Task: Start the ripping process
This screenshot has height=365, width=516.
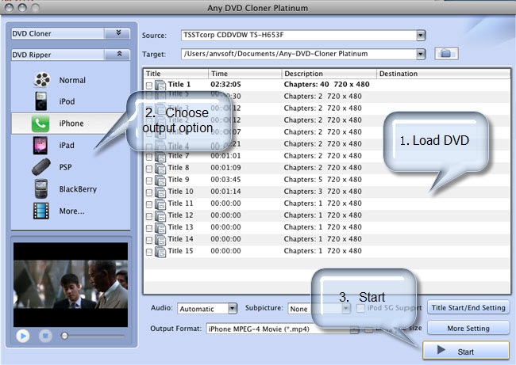Action: point(466,351)
